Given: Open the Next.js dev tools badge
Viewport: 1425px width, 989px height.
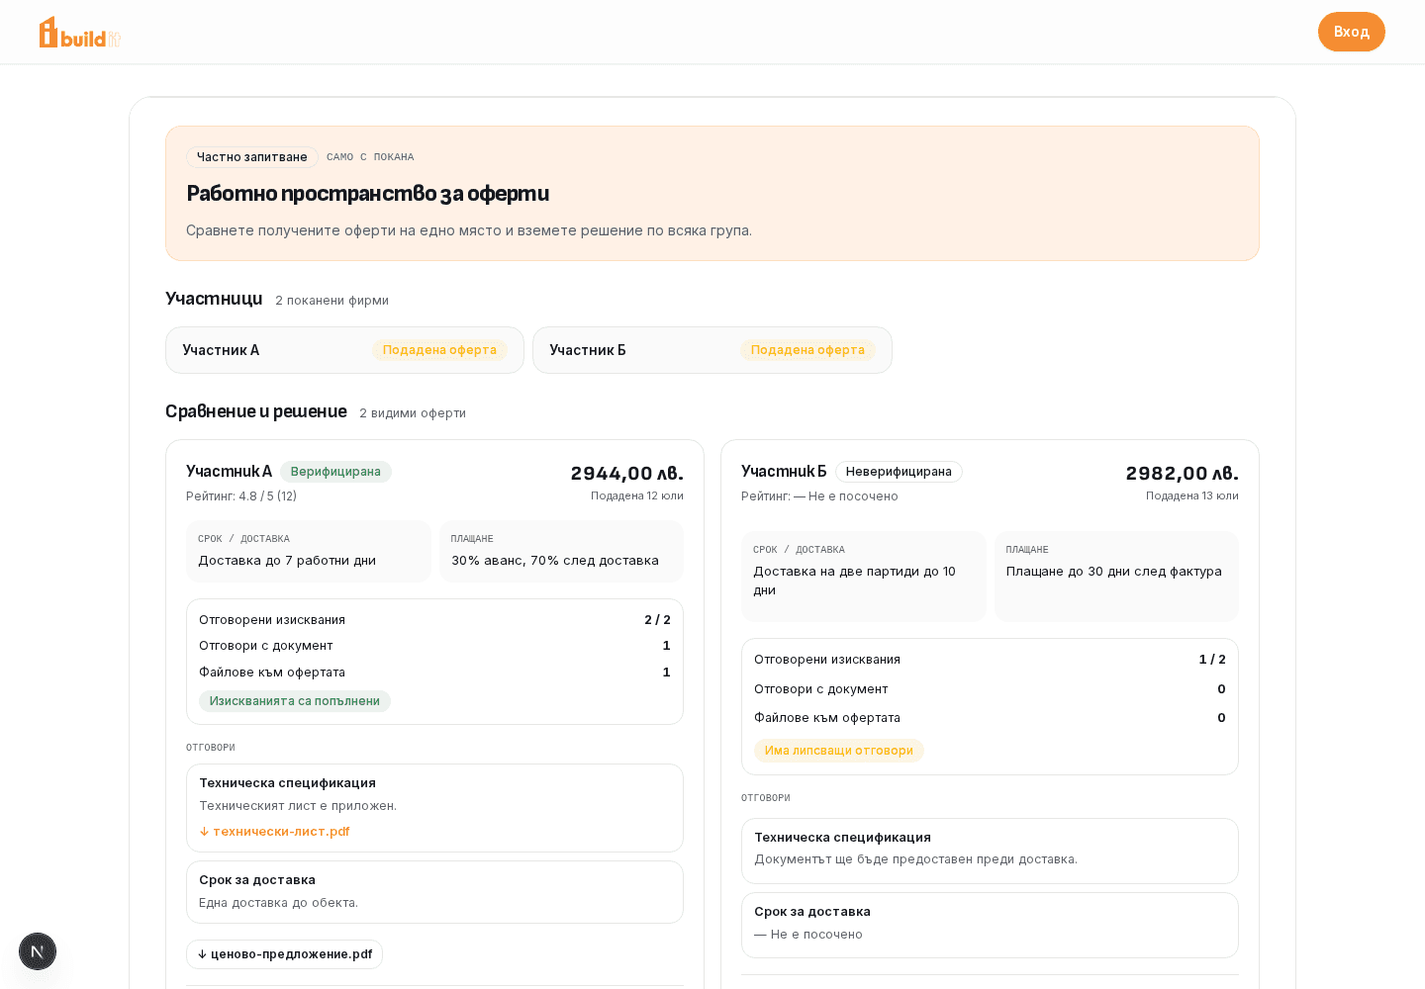Looking at the screenshot, I should click(x=38, y=951).
